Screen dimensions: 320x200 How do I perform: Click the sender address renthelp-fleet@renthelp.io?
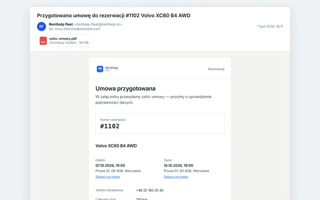coord(98,24)
